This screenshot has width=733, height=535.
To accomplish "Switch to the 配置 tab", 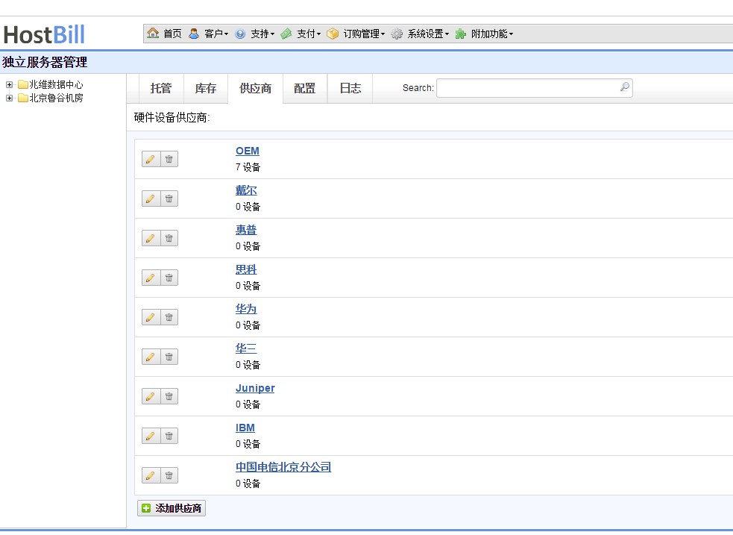I will (305, 88).
